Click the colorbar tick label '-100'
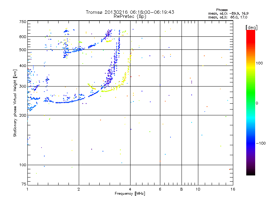274x206 pixels. [261, 143]
